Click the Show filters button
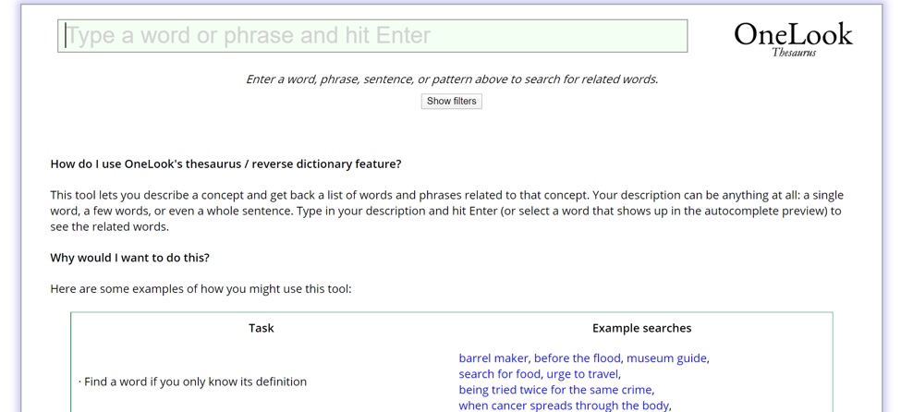 [452, 101]
